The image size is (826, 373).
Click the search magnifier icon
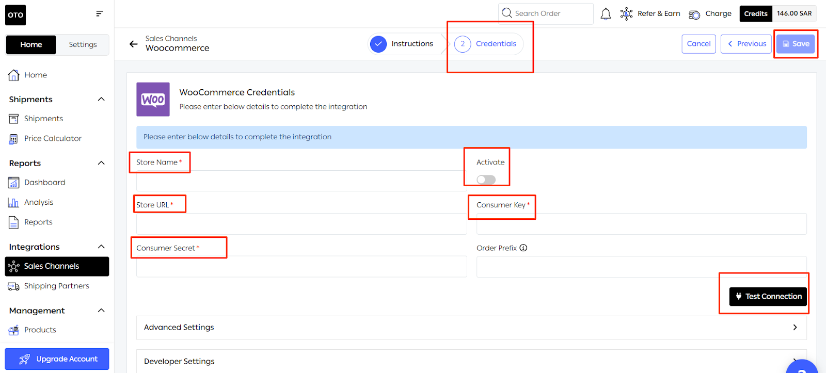507,13
